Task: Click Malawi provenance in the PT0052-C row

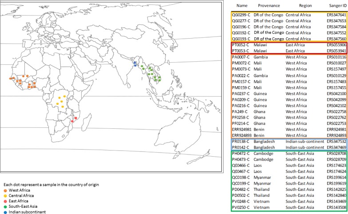Action: point(260,45)
